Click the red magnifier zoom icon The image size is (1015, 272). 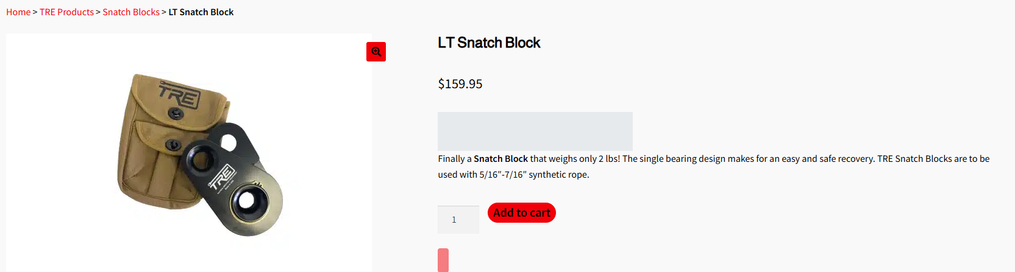pos(376,52)
